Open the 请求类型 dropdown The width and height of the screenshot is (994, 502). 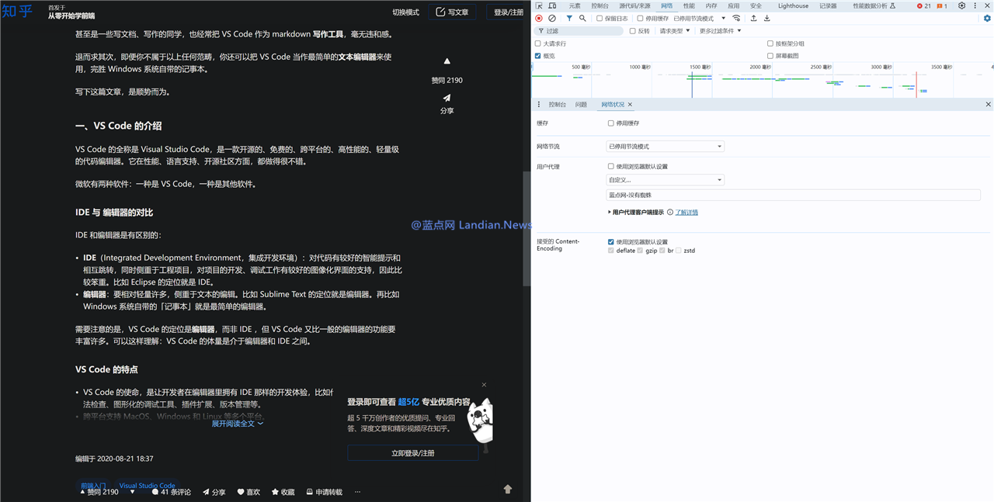coord(675,31)
